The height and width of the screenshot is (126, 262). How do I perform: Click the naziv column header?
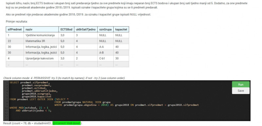pyautogui.click(x=41, y=29)
